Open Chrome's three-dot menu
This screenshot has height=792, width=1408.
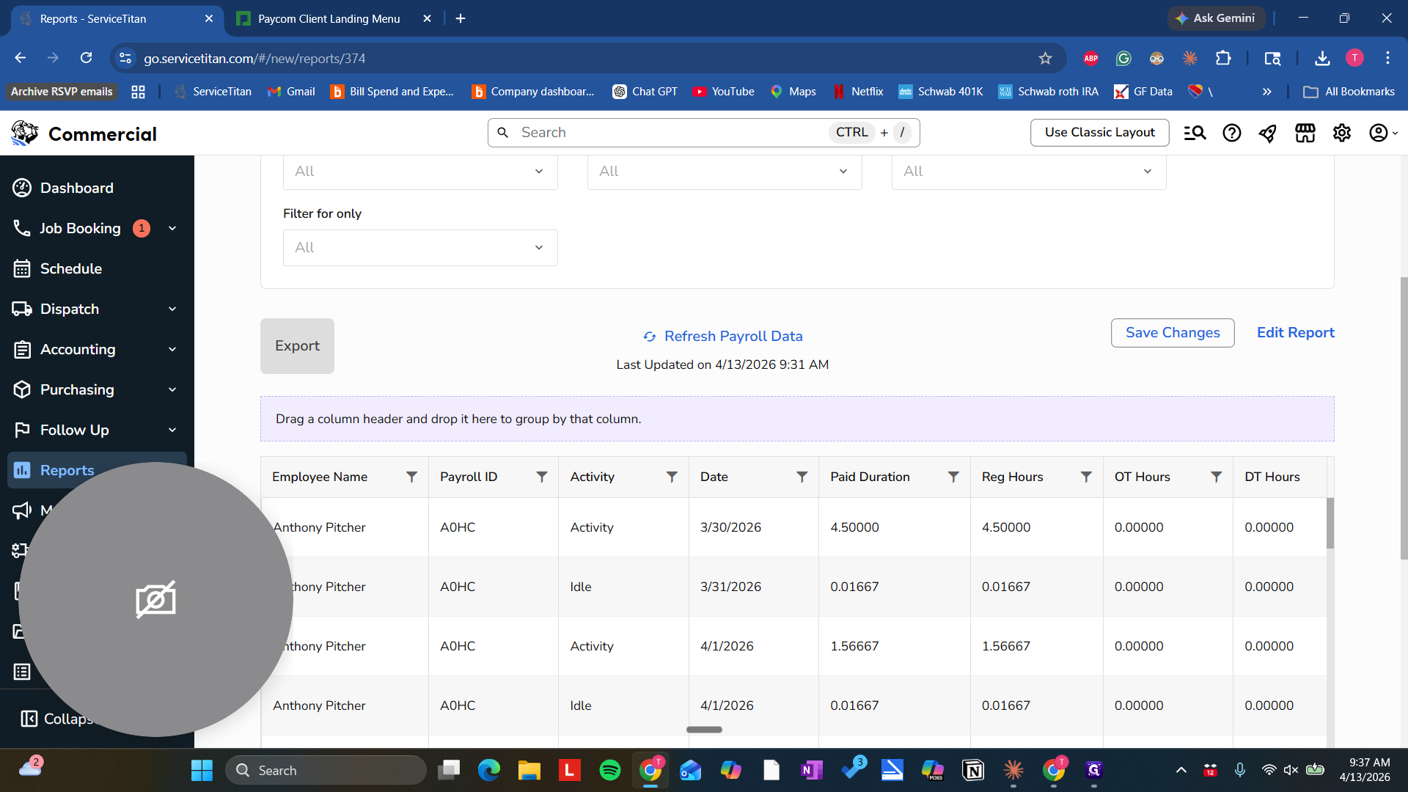1387,58
